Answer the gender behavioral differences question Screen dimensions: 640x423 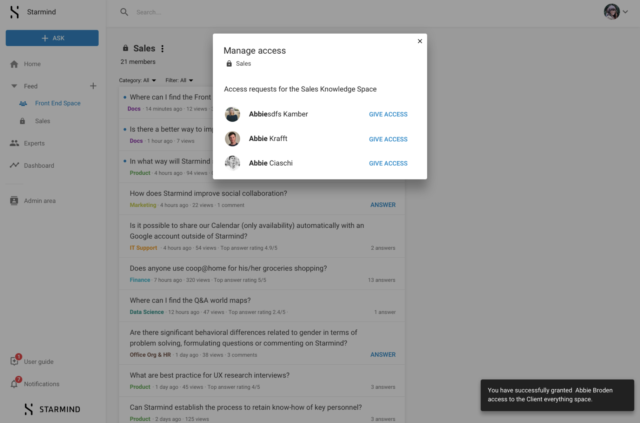[383, 355]
